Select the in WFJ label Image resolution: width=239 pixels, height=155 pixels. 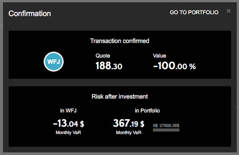tap(69, 111)
